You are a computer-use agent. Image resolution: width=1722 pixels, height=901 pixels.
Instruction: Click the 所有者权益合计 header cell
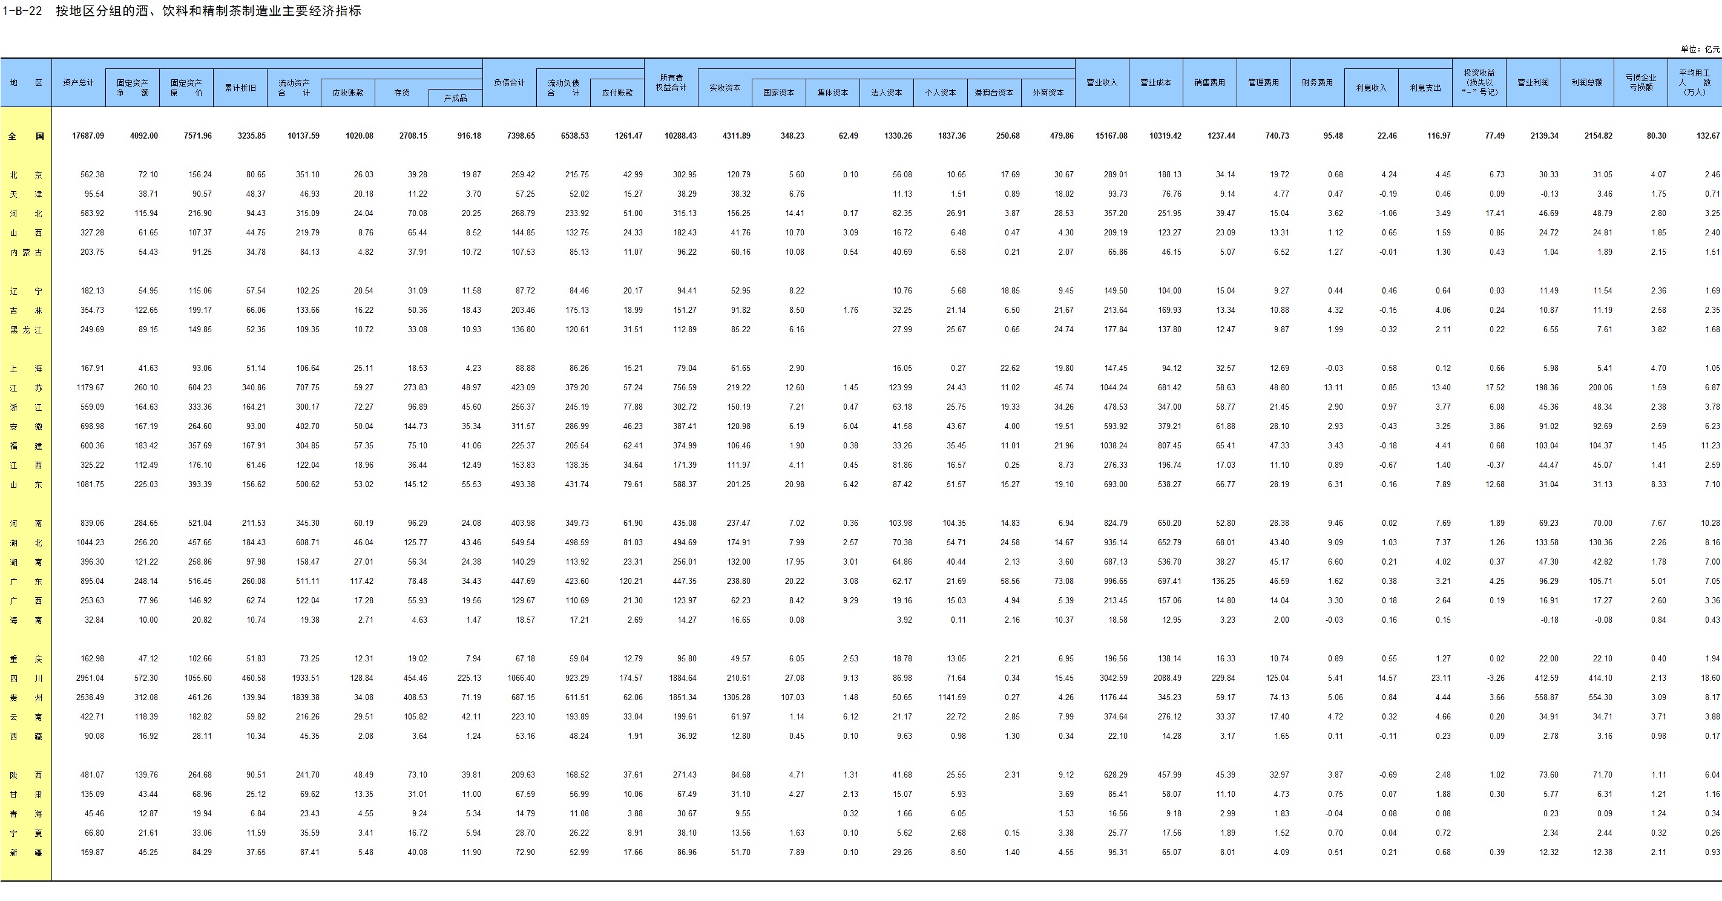tap(671, 83)
